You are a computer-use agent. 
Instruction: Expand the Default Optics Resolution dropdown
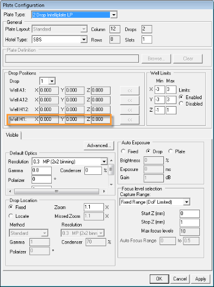tap(104, 162)
